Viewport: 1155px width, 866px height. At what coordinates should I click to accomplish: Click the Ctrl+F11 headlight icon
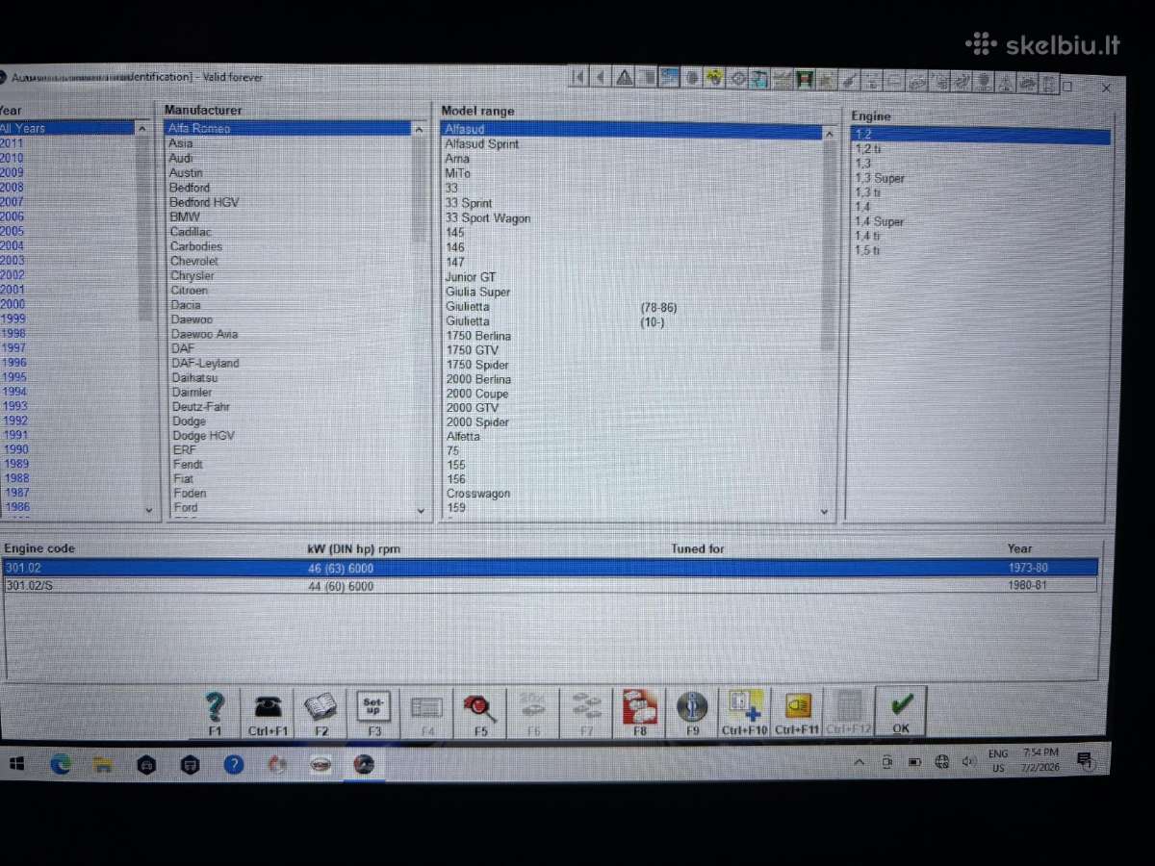tap(798, 712)
